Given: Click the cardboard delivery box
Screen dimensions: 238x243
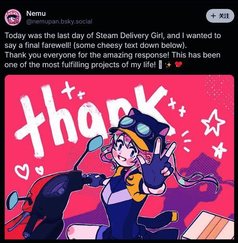Looking at the screenshot, I should point(208,226).
